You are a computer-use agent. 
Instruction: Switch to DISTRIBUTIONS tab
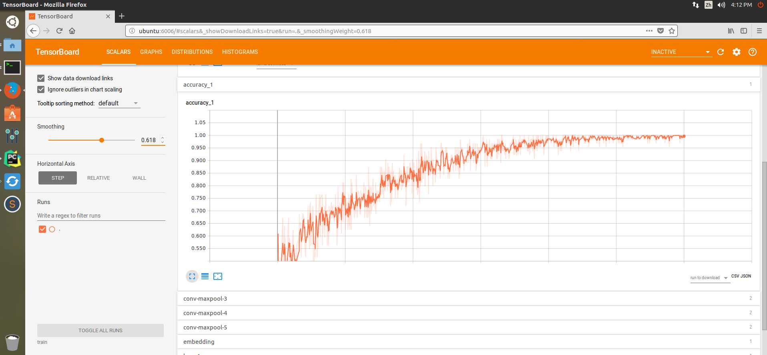(192, 52)
